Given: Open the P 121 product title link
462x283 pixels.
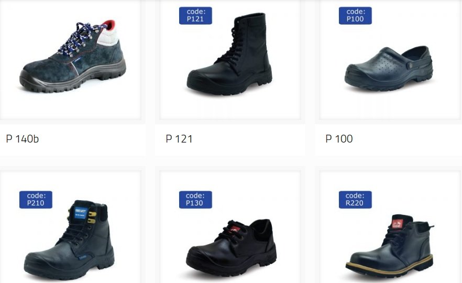Looking at the screenshot, I should coord(179,138).
